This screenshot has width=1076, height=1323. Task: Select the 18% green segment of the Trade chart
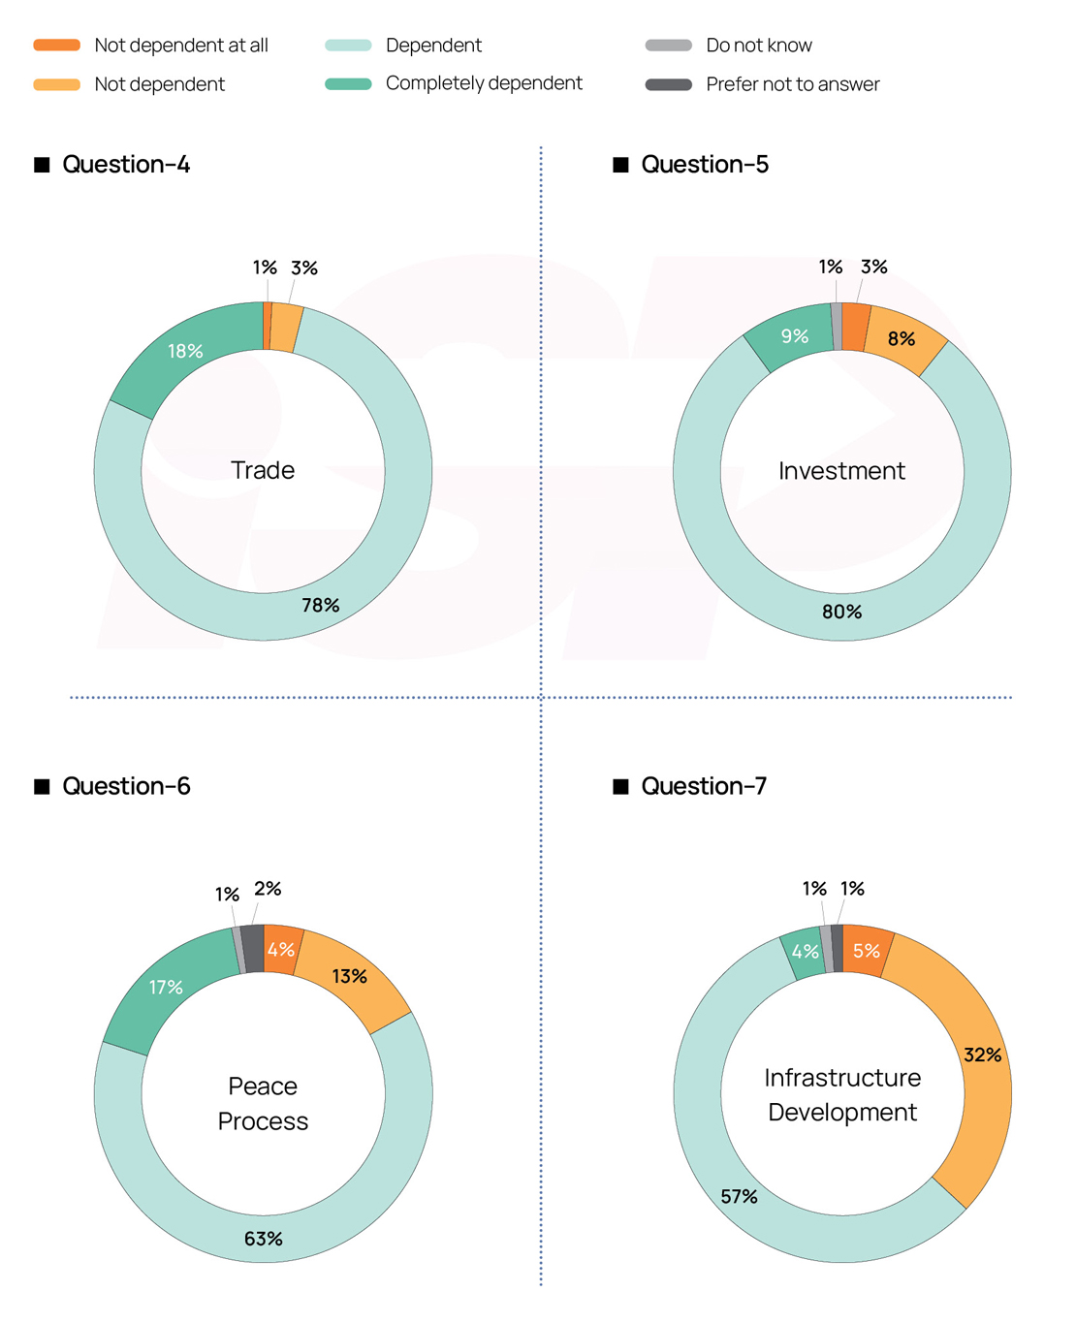pyautogui.click(x=184, y=351)
